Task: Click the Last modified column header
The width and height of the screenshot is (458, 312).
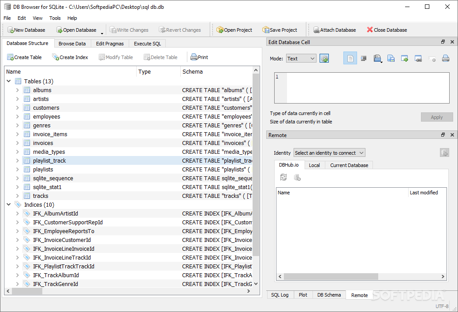Action: (x=427, y=193)
